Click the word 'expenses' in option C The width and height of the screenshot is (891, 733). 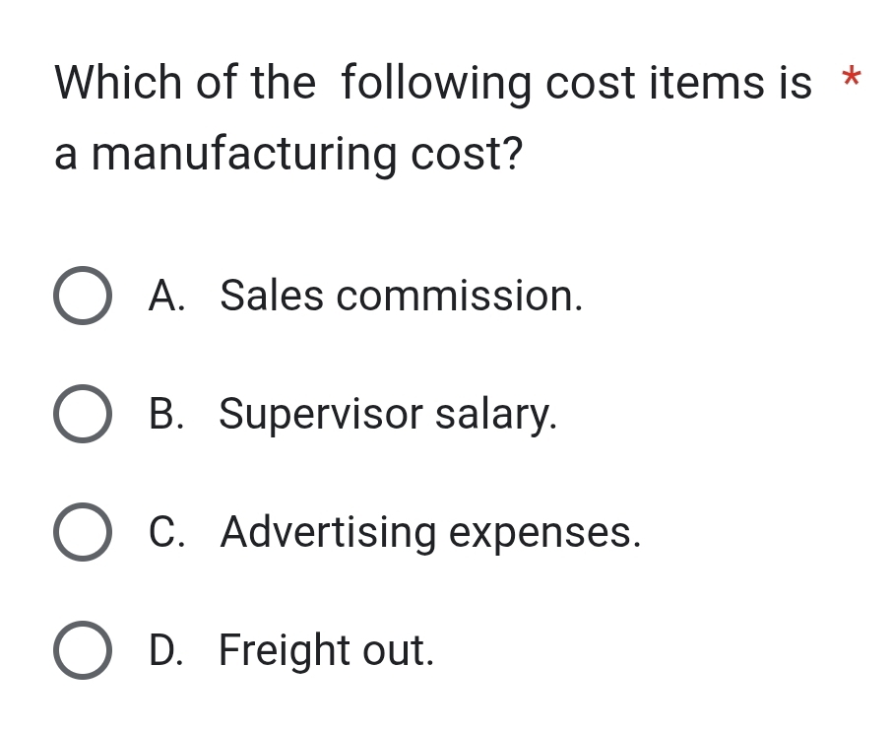click(544, 533)
